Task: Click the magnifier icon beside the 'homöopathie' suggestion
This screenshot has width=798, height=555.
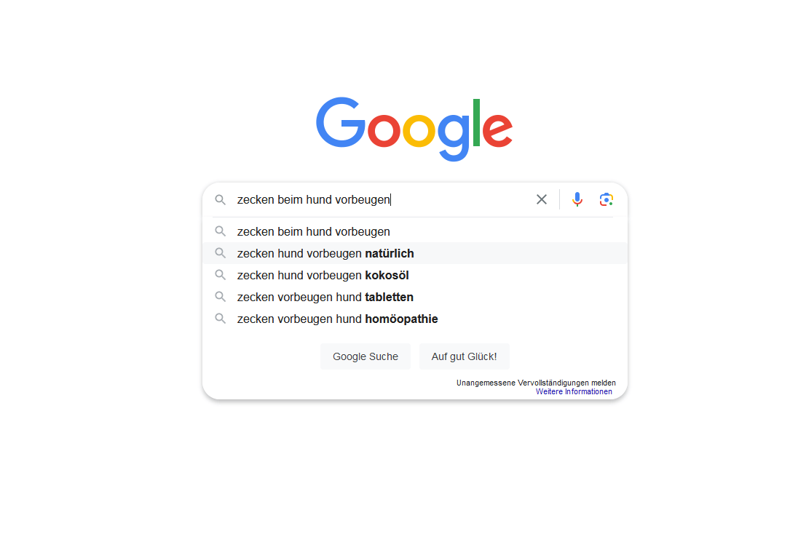Action: (x=221, y=319)
